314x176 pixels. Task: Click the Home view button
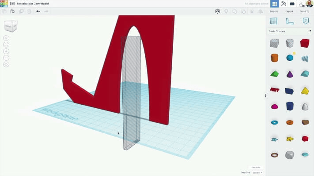[x=6, y=38]
